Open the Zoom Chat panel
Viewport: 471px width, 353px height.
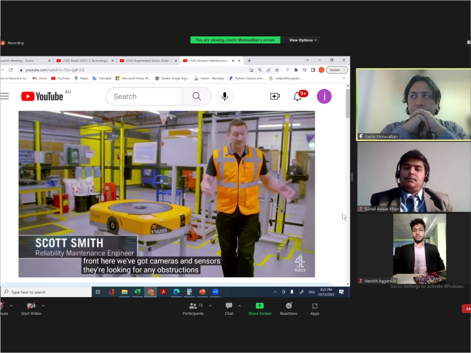point(229,309)
